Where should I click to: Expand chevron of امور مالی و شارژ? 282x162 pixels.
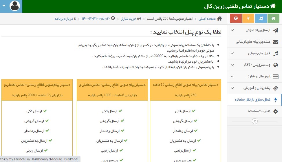click(232, 77)
